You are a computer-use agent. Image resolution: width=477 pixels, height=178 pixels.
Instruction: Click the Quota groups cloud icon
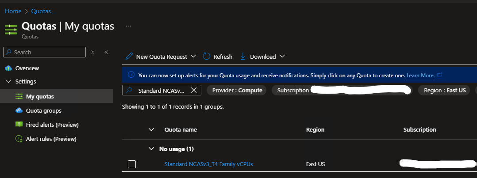pyautogui.click(x=19, y=110)
